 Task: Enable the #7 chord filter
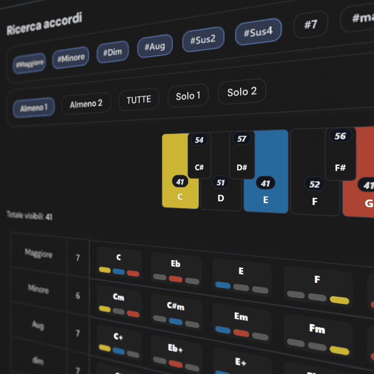pos(310,24)
